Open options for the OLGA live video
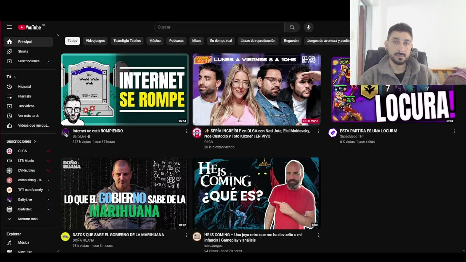This screenshot has height=262, width=466. (x=319, y=131)
